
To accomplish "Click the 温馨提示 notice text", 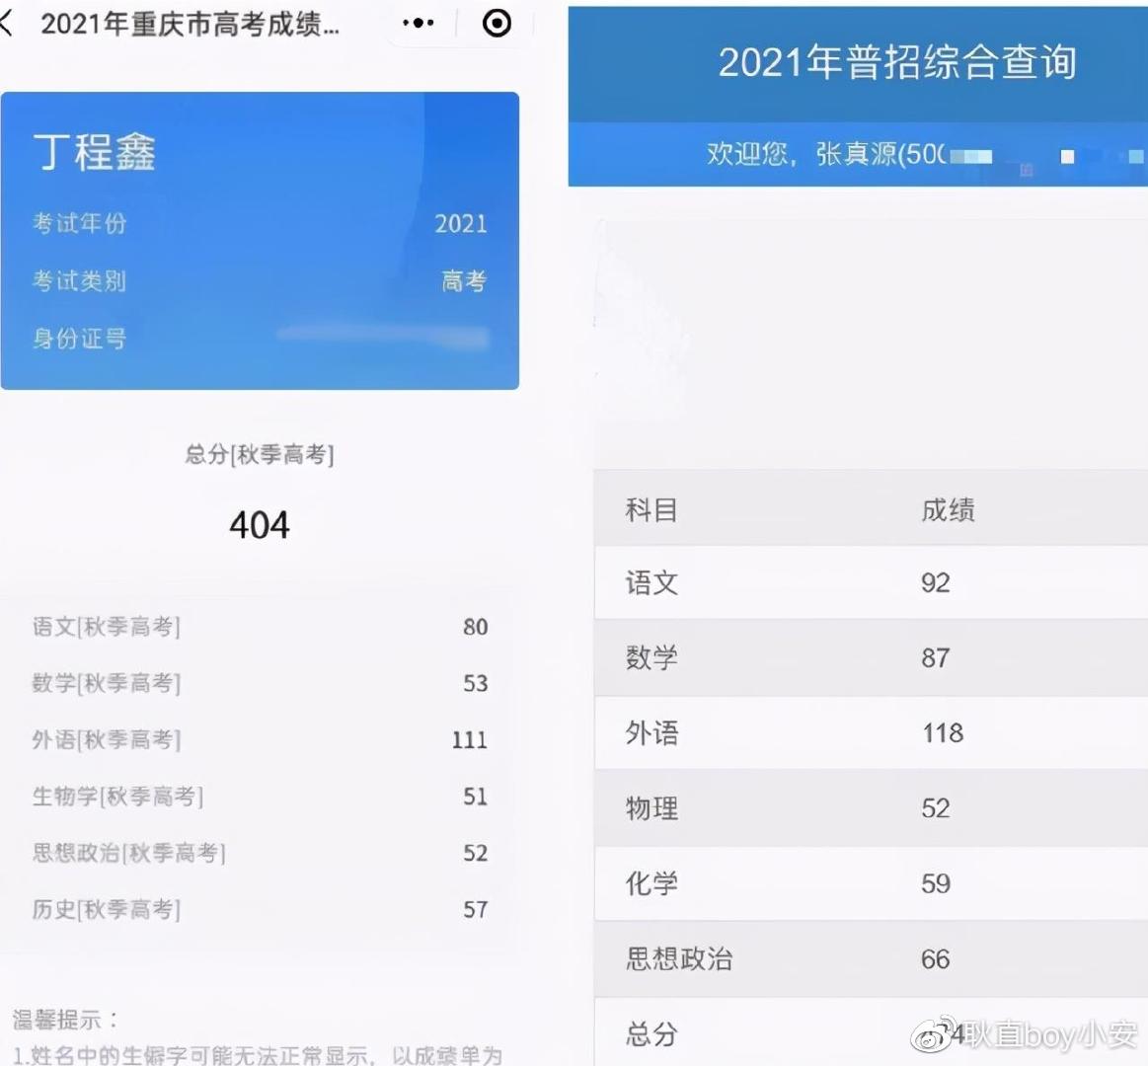I will click(65, 1020).
